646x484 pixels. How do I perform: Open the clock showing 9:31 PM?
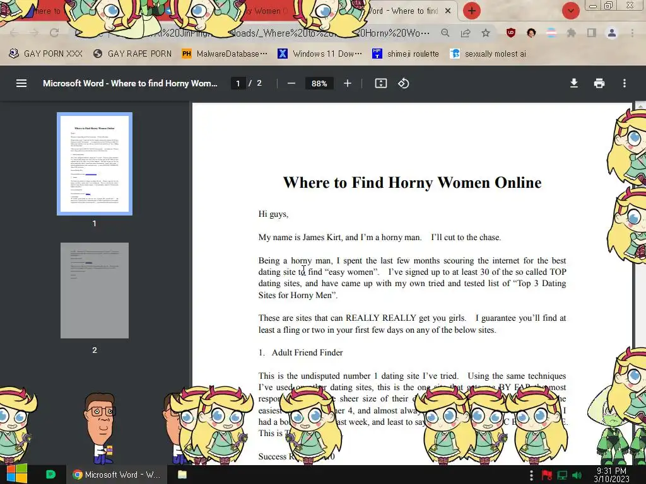pos(611,475)
